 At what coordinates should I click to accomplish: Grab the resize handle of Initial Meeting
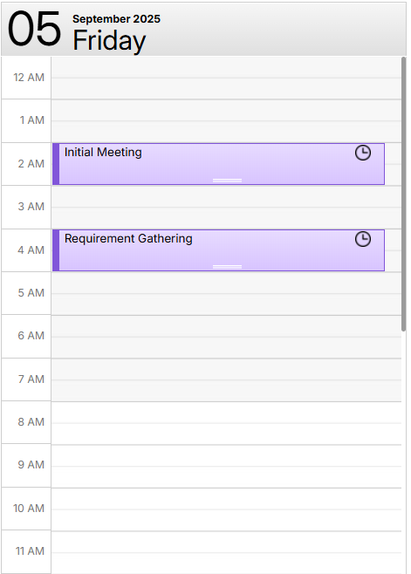(227, 180)
